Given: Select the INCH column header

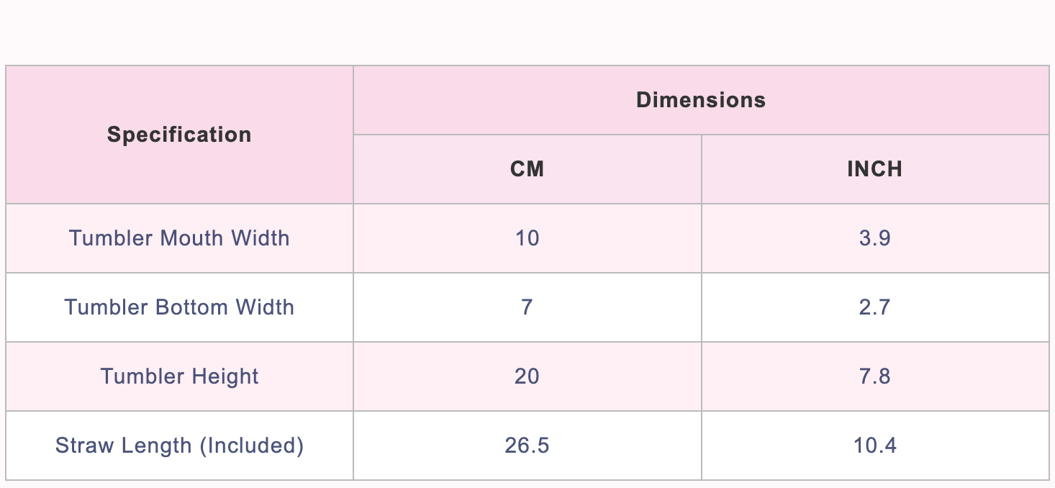Looking at the screenshot, I should (875, 169).
